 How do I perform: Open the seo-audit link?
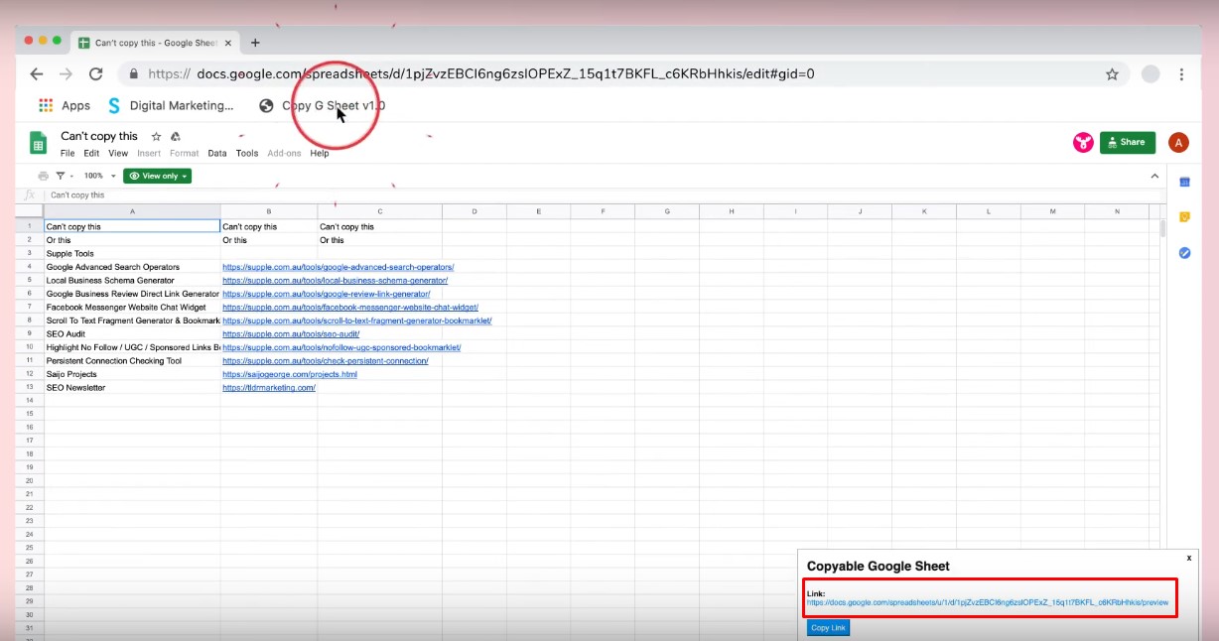pos(291,334)
